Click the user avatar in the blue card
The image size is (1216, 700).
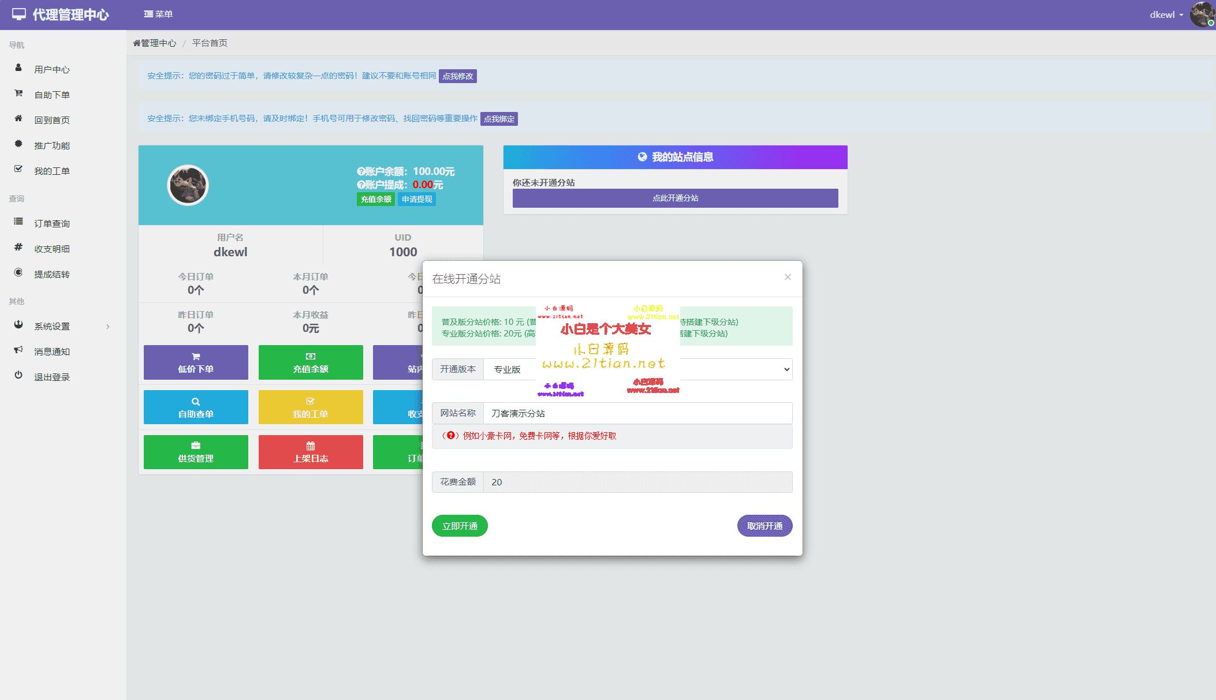(188, 185)
